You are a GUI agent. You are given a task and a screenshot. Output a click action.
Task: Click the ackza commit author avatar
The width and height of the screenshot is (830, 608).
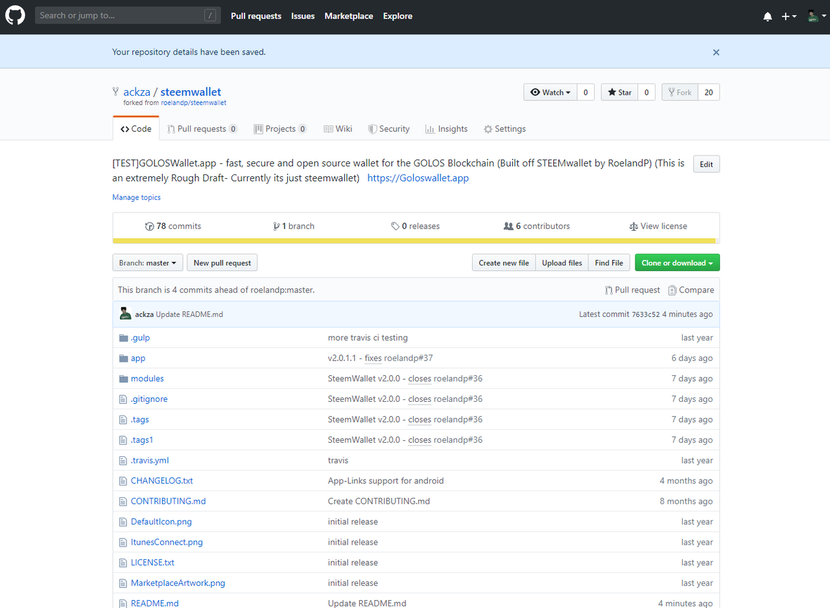[125, 314]
